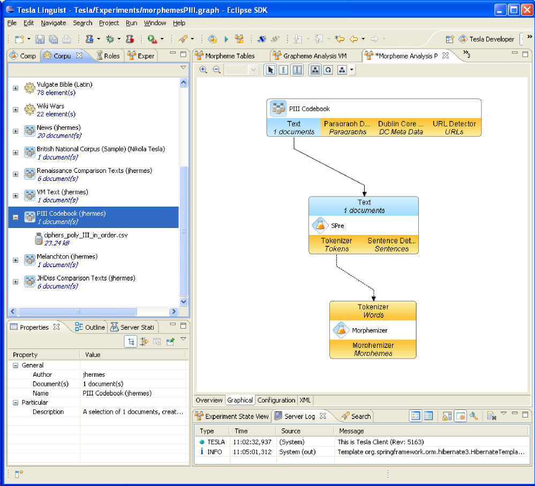The height and width of the screenshot is (486, 535).
Task: Click the zoom in magnifier icon
Action: (x=204, y=70)
